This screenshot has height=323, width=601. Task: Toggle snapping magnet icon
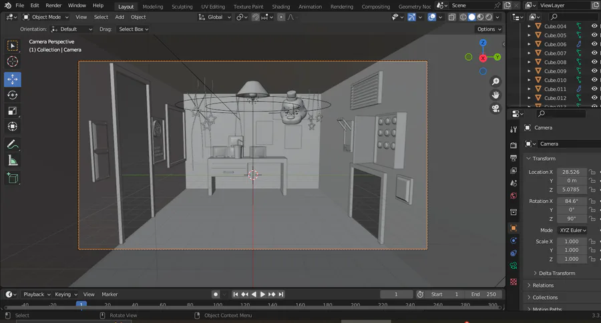click(256, 17)
